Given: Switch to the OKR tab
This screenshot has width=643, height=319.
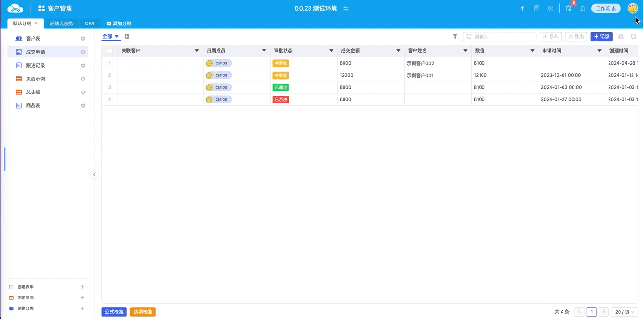Looking at the screenshot, I should (90, 23).
